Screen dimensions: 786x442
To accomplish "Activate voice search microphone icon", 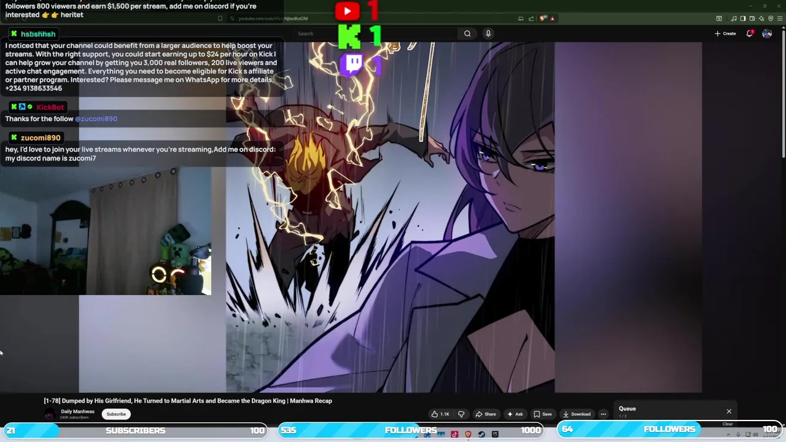I will 488,34.
